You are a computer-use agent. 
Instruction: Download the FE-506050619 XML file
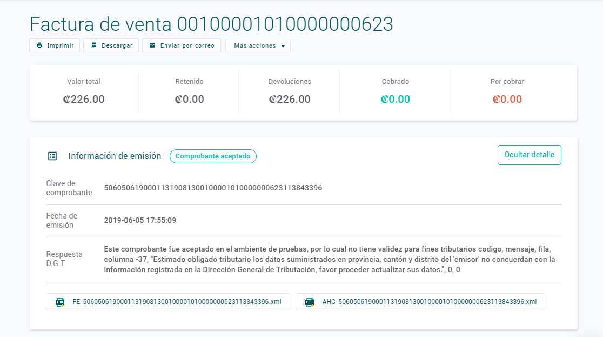tap(177, 302)
